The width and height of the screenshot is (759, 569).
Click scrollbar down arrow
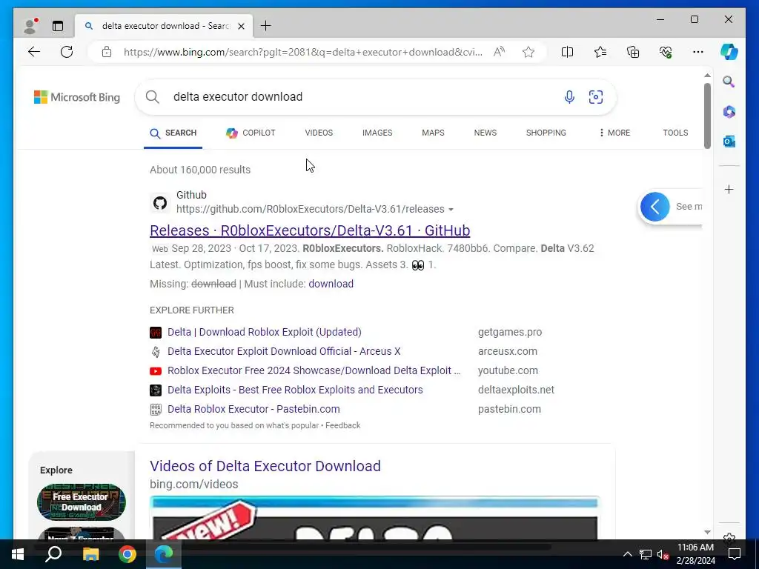pyautogui.click(x=707, y=532)
